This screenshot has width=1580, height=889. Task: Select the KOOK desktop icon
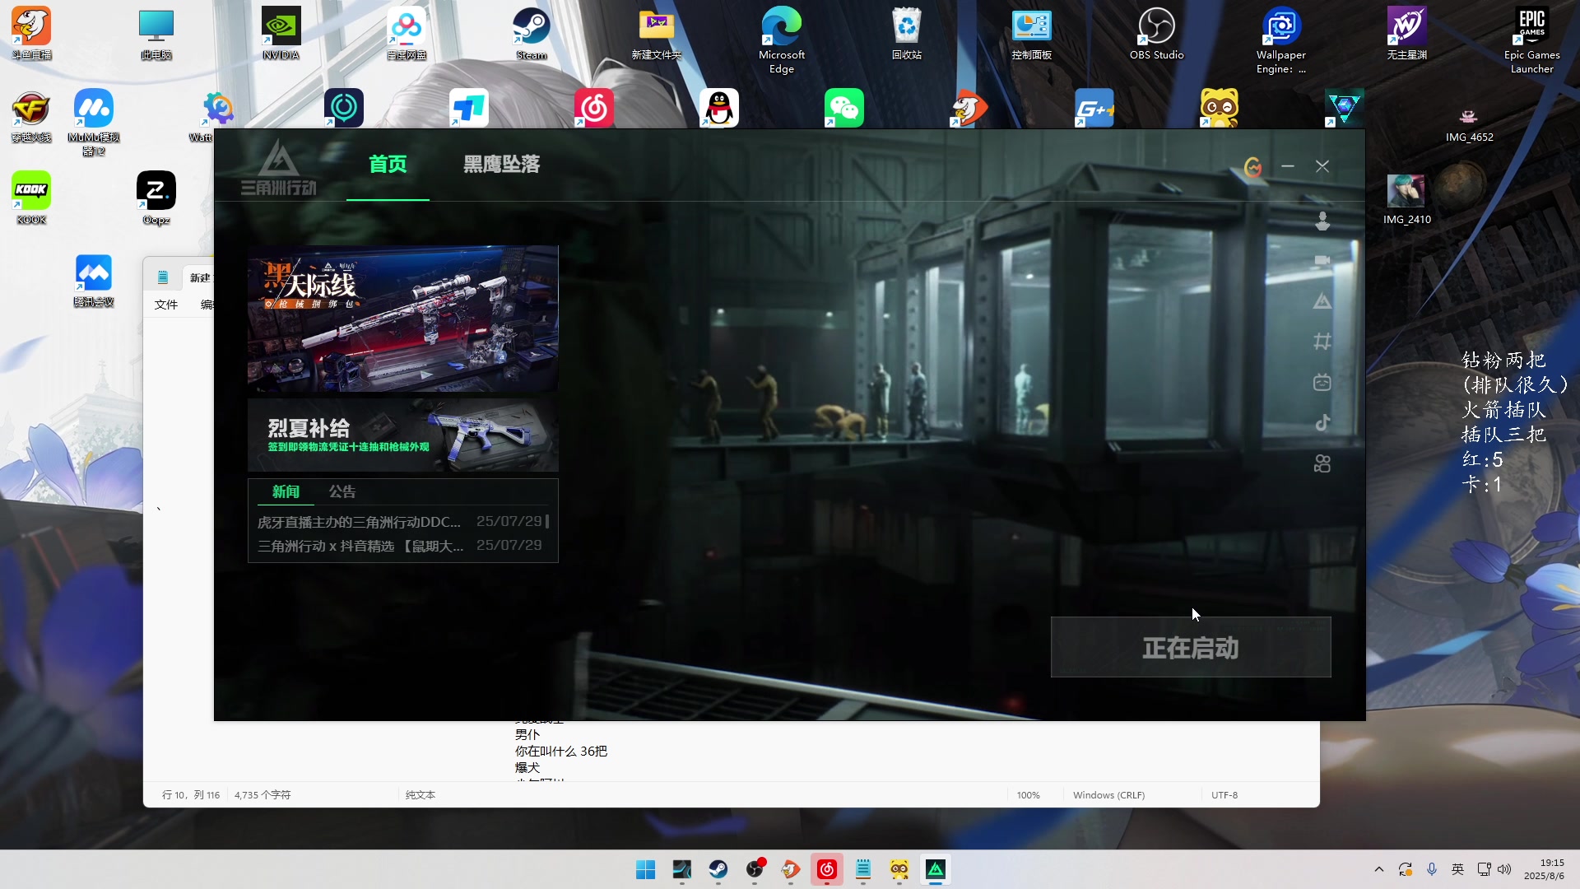pos(31,198)
